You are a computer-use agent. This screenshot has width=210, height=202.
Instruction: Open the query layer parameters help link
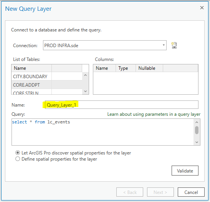154,114
